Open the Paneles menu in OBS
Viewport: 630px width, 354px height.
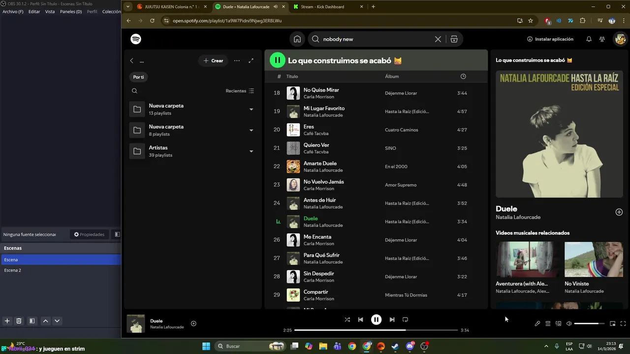tap(71, 11)
